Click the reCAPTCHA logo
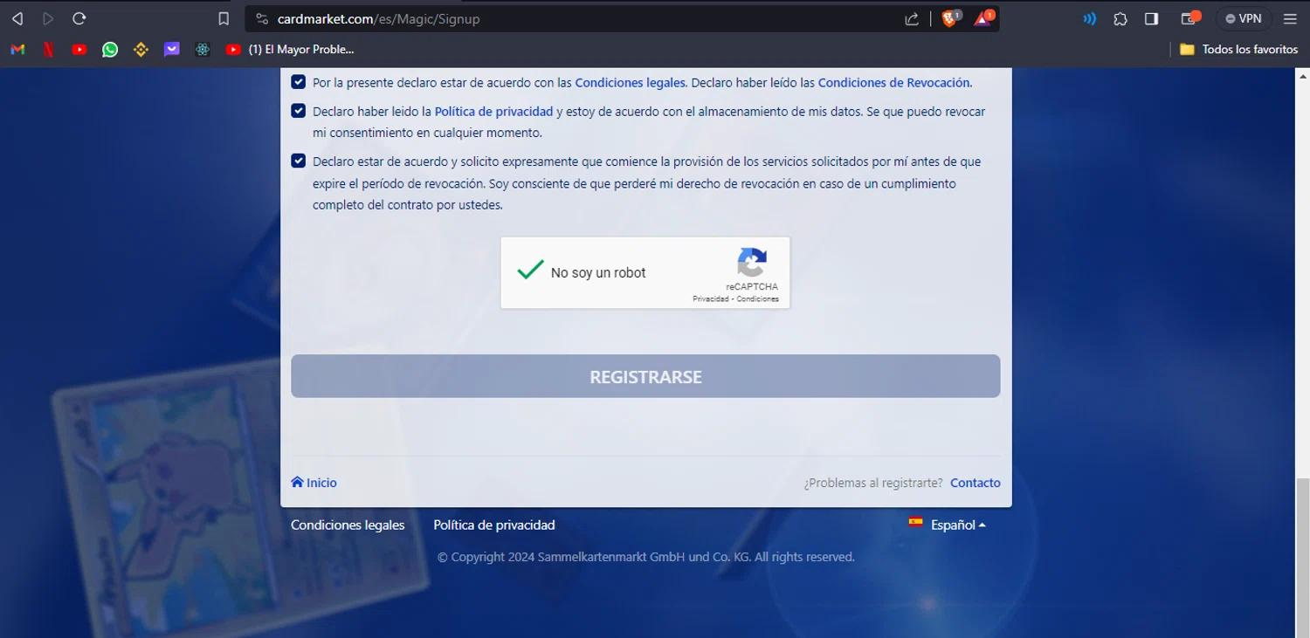 pos(752,262)
